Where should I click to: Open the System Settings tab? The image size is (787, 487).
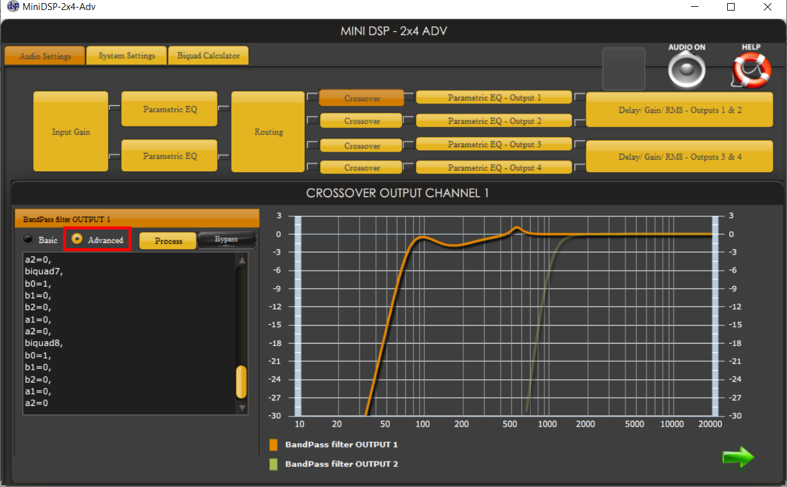coord(127,55)
